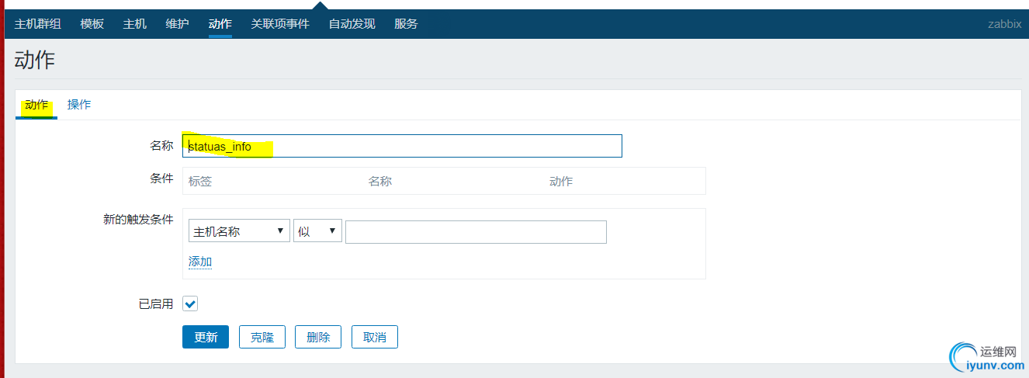Uncheck the 已启用 checkbox

(190, 303)
